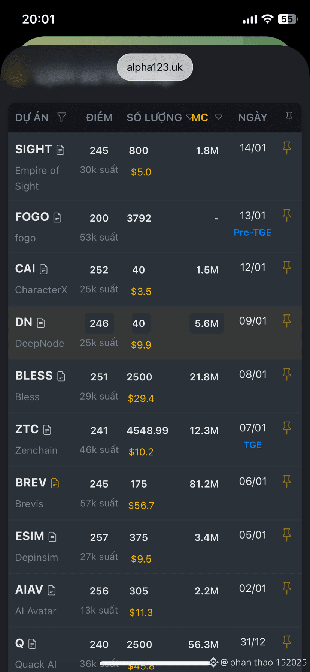This screenshot has width=310, height=672.
Task: Sort by the ĐIỂM column header
Action: coord(99,118)
